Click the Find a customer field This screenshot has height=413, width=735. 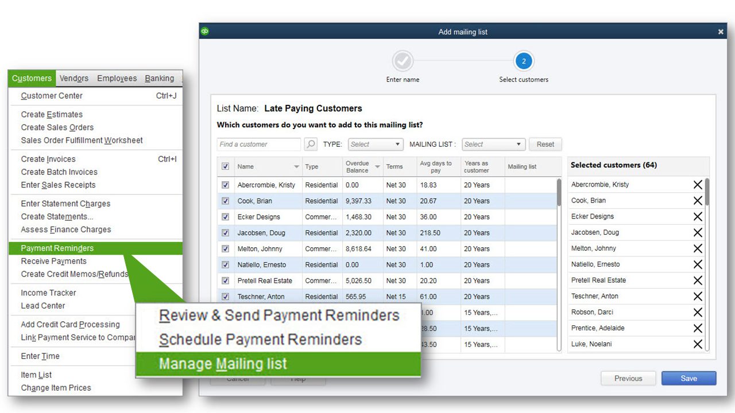pyautogui.click(x=259, y=145)
